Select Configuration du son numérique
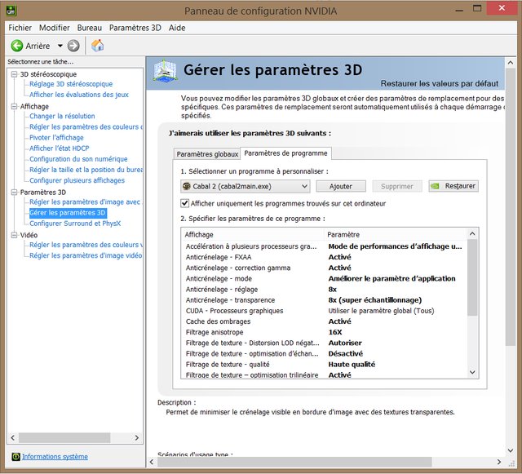 [x=78, y=159]
